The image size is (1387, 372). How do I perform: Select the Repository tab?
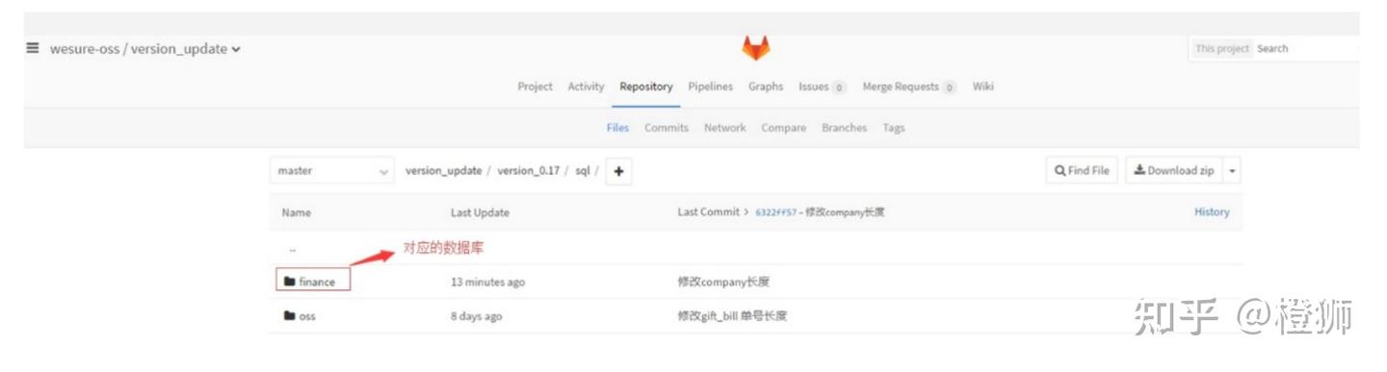click(646, 87)
